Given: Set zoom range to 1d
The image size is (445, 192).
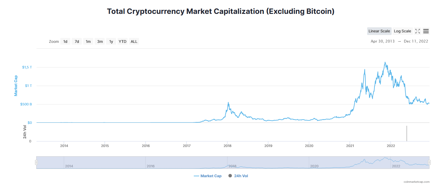Looking at the screenshot, I should point(65,42).
